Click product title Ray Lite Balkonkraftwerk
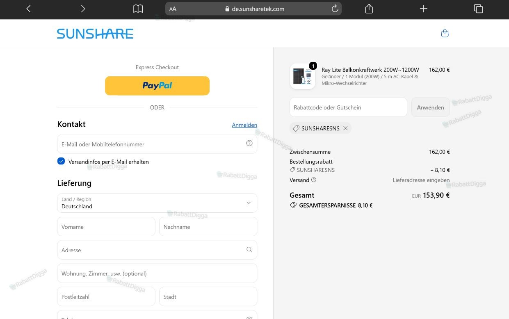 click(370, 70)
